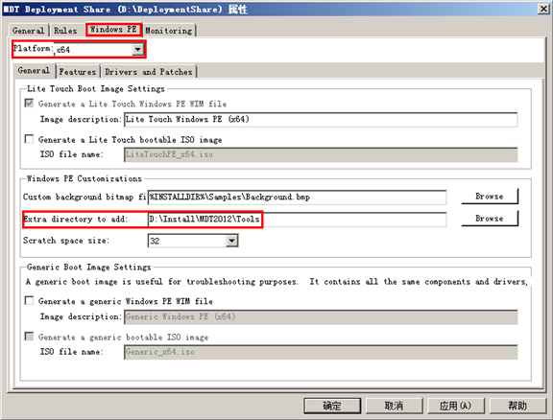Toggle Generate a generic bootable ISO image
553x420 pixels.
[29, 337]
